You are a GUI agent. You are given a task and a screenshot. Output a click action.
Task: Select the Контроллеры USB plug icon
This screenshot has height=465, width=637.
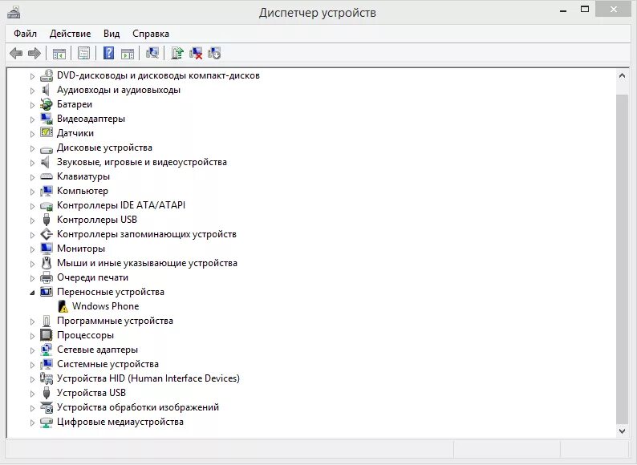47,220
